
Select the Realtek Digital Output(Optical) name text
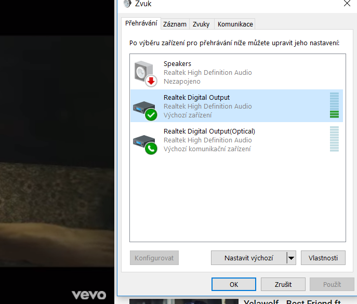click(209, 131)
